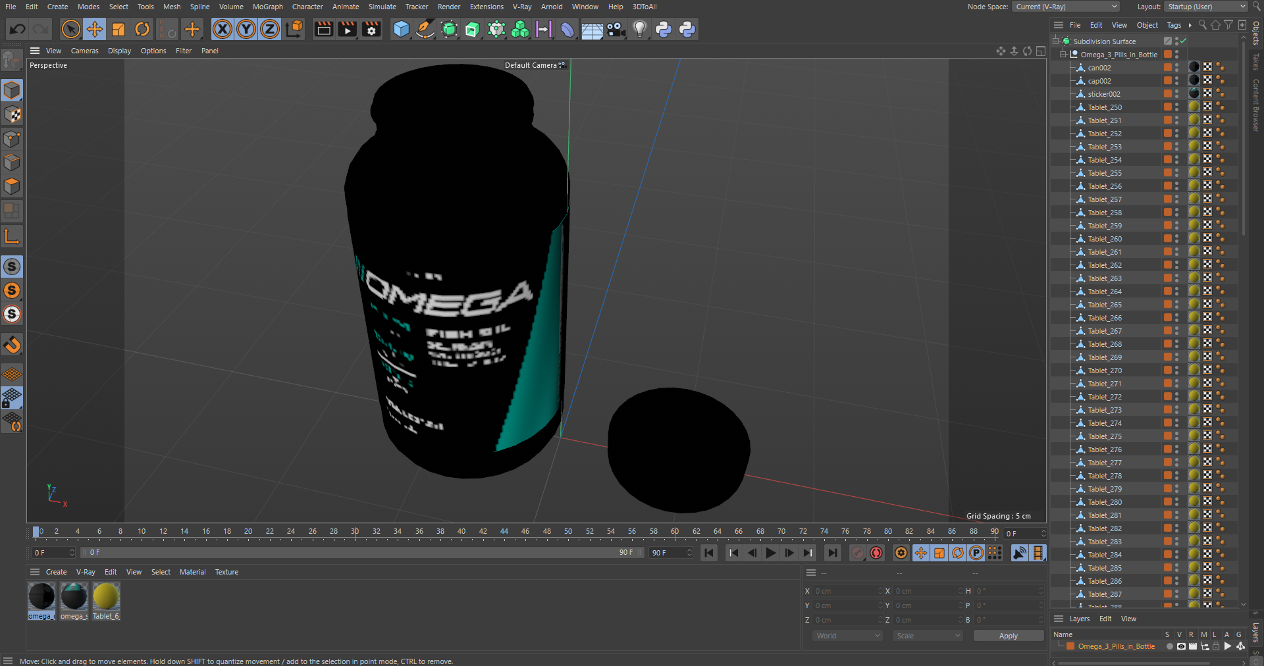Click the Record Active Objects button
Screen dimensions: 1264x666
click(857, 553)
